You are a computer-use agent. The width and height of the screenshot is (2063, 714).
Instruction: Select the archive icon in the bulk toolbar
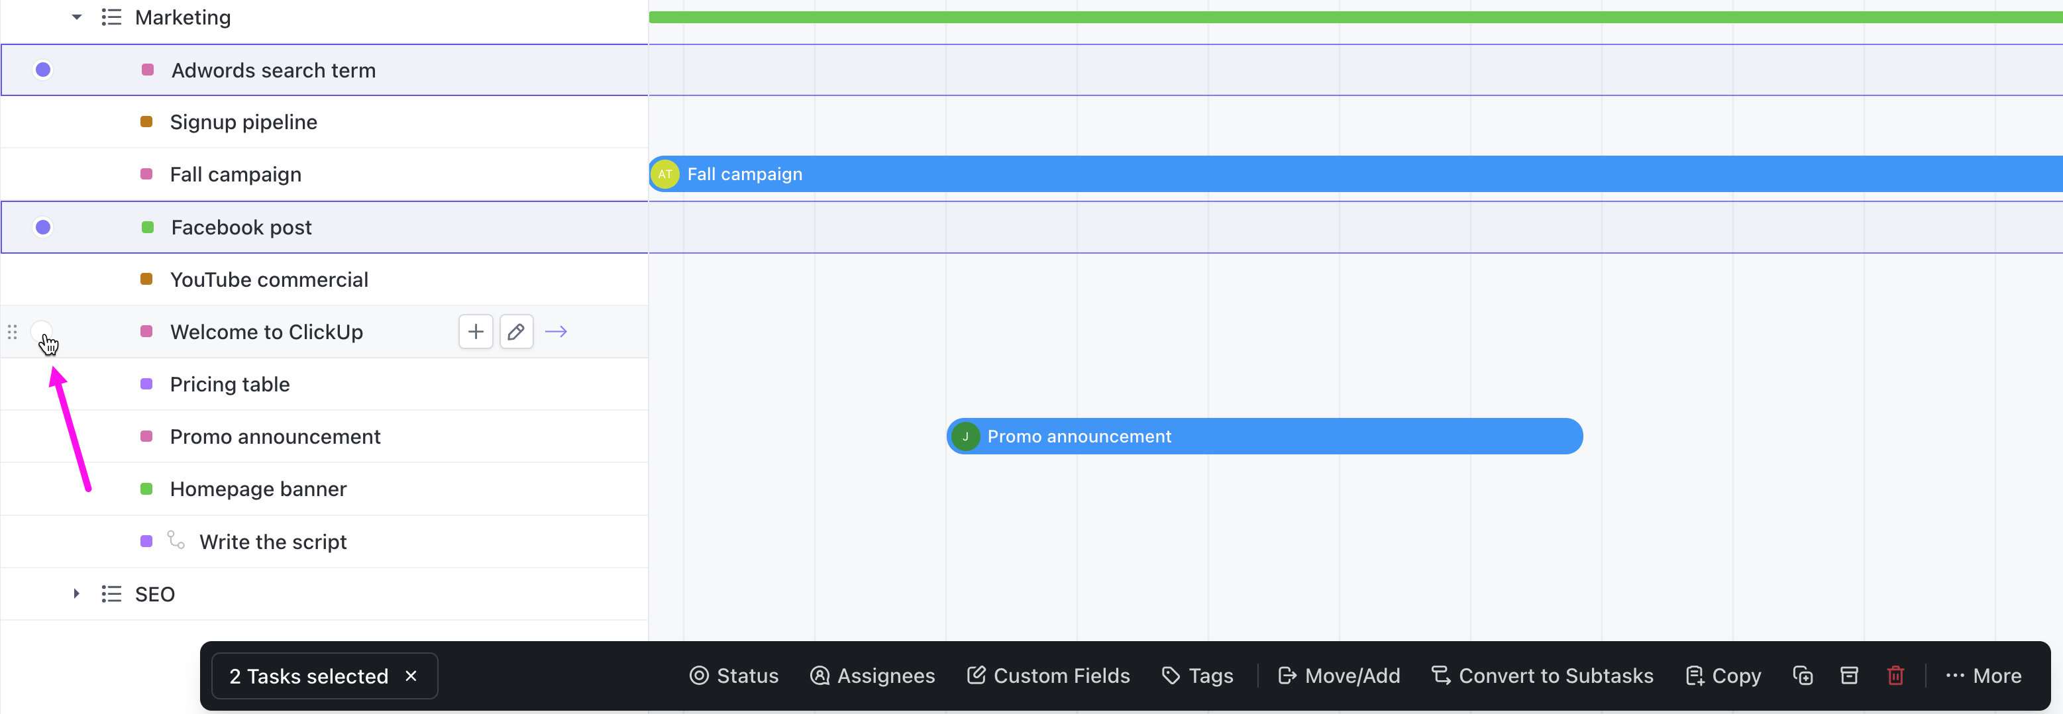[1848, 676]
